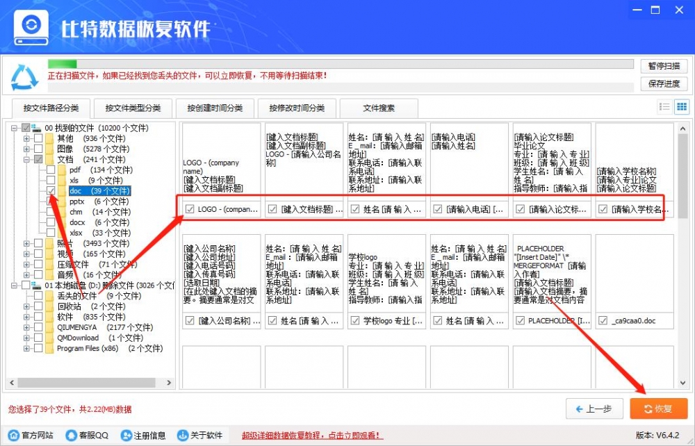This screenshot has height=446, width=695.
Task: Open the 文件搜索 tab
Action: pyautogui.click(x=379, y=108)
